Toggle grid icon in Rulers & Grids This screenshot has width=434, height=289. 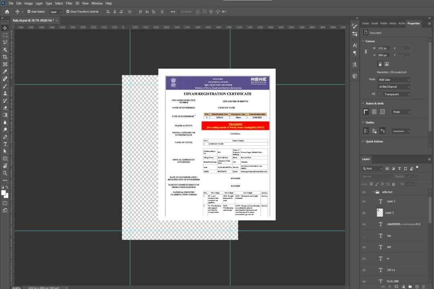(x=374, y=112)
